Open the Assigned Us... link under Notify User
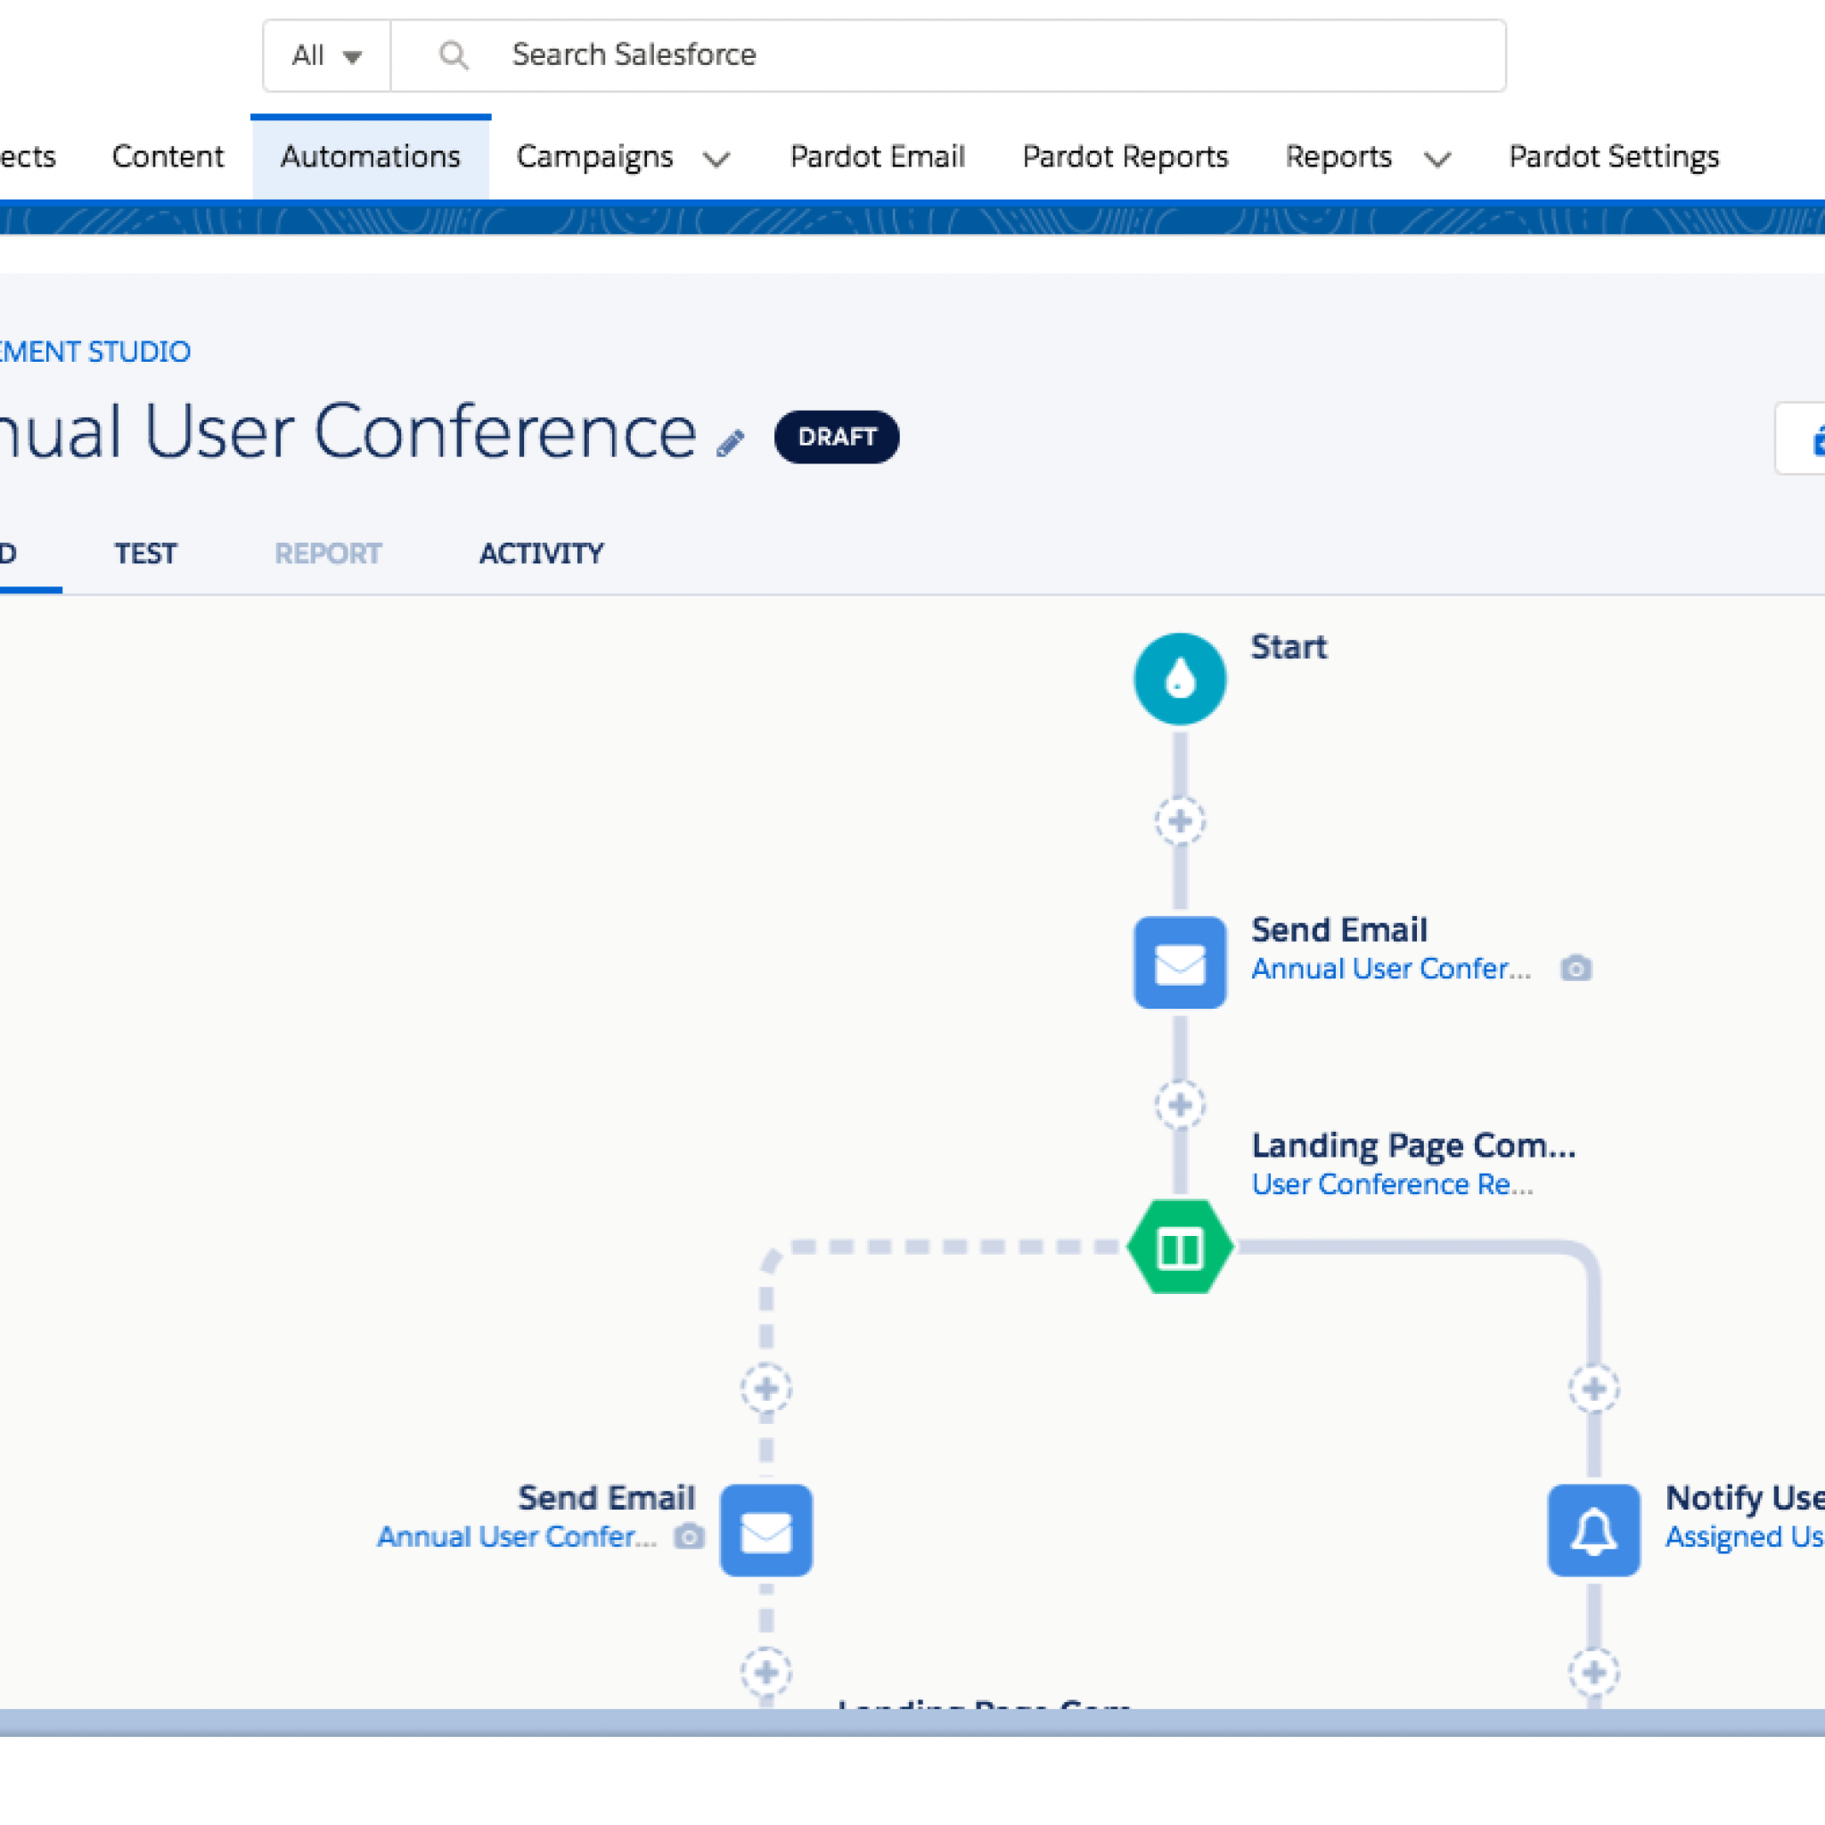 [x=1744, y=1537]
